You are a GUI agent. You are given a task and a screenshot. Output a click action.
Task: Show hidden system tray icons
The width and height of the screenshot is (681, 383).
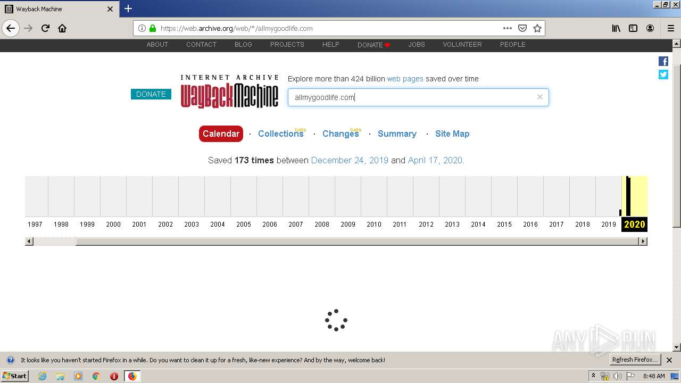(x=594, y=376)
